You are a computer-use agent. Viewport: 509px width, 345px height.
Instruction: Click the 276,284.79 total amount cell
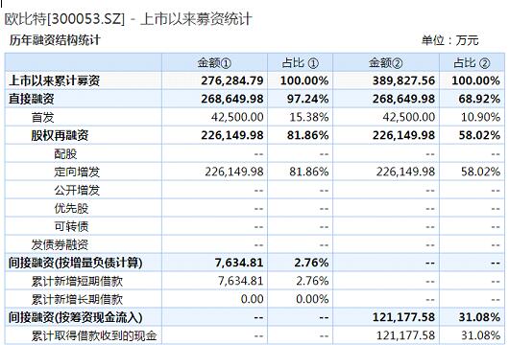(x=232, y=80)
